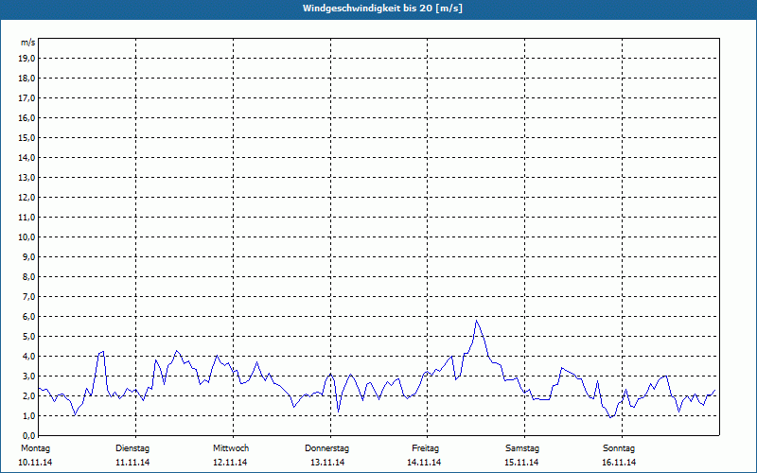Click the date 10.11.14
The width and height of the screenshot is (757, 473).
point(35,463)
